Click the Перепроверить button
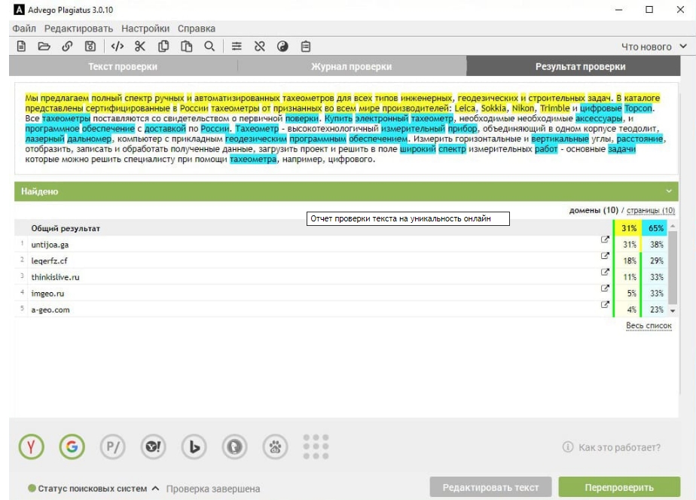Image resolution: width=696 pixels, height=500 pixels. pyautogui.click(x=619, y=488)
